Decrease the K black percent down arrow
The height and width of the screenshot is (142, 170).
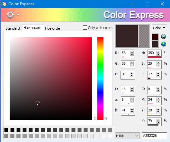coord(158,122)
